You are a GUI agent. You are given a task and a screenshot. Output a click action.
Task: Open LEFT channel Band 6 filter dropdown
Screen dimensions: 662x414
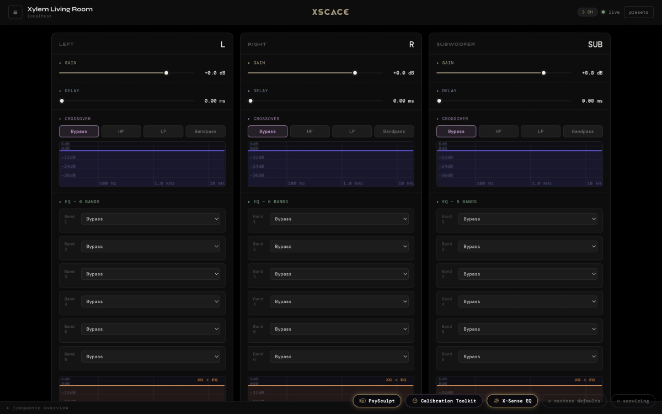click(151, 357)
